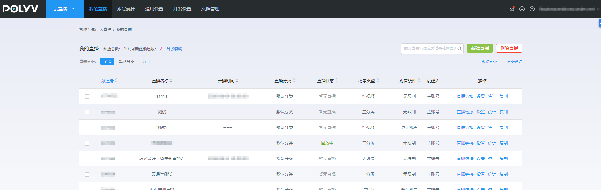
Task: Focus the live name search field
Action: click(429, 49)
